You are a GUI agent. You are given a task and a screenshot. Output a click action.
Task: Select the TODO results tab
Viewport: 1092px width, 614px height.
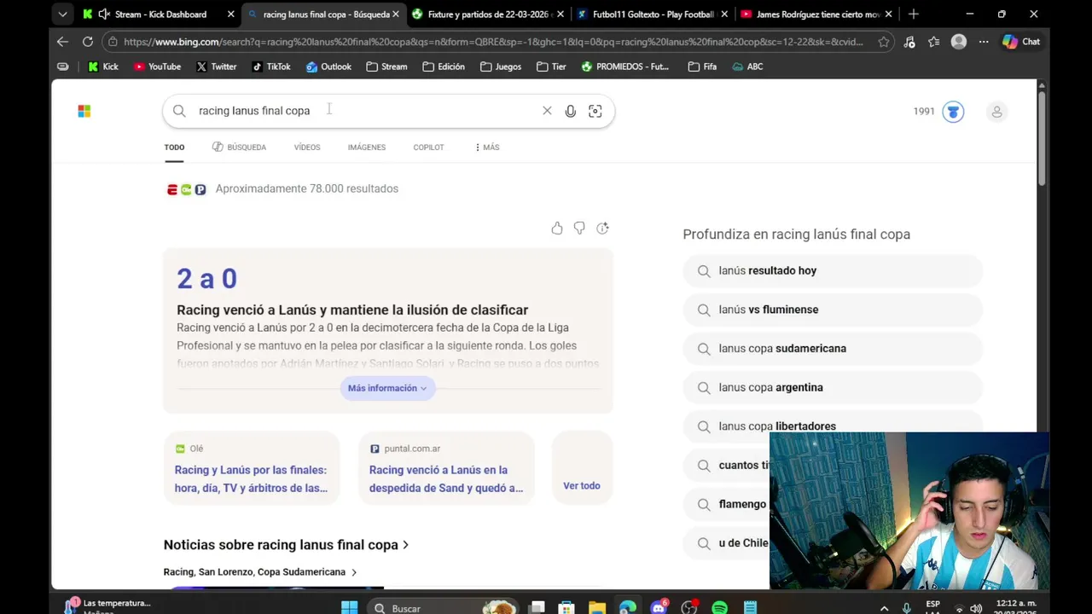pyautogui.click(x=174, y=148)
